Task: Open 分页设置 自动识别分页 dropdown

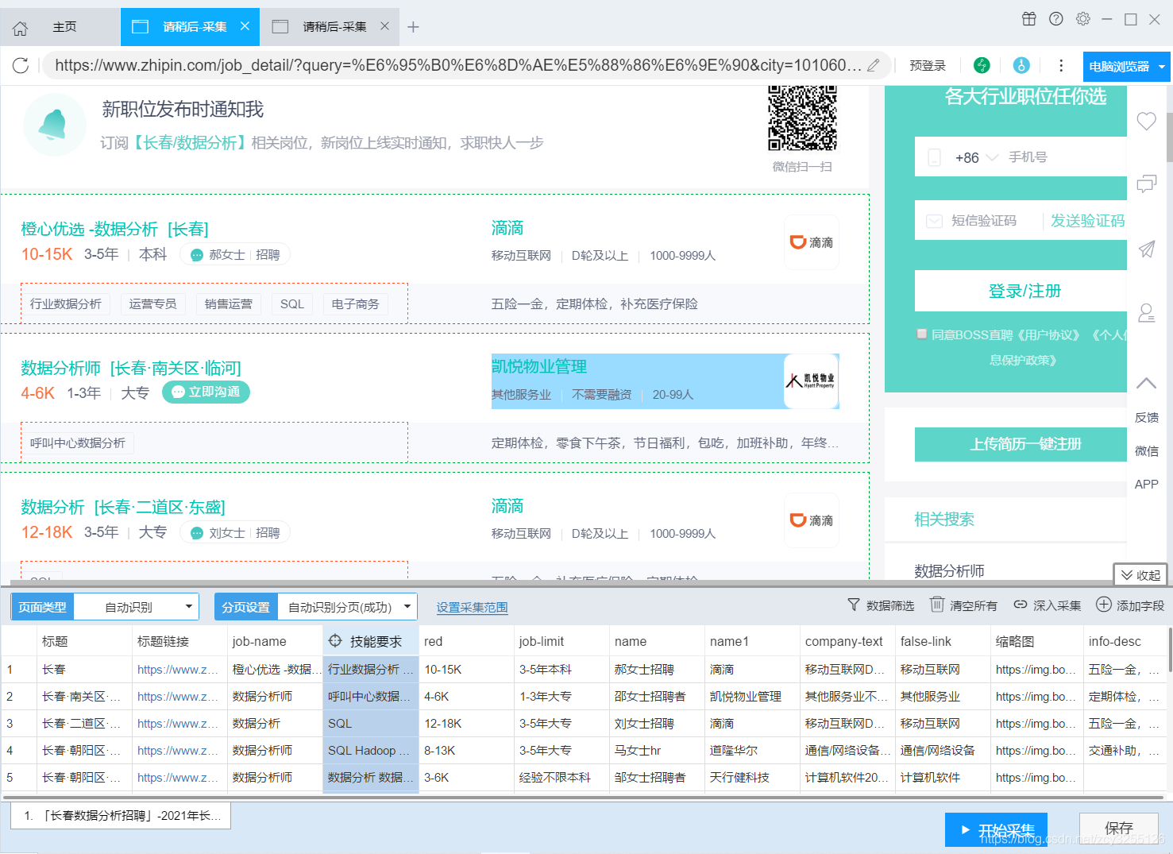Action: (347, 607)
